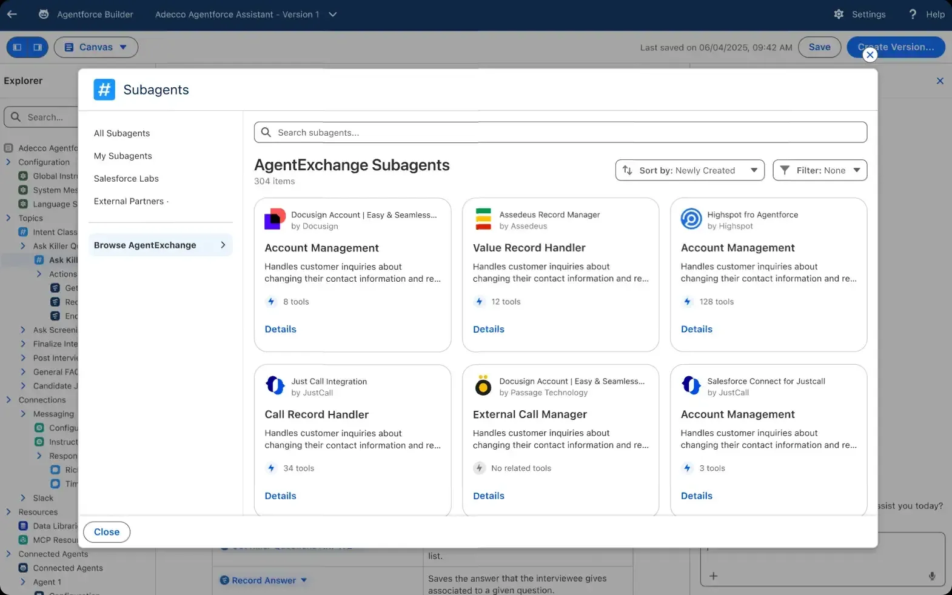Close the right preview panel with X

tap(940, 81)
